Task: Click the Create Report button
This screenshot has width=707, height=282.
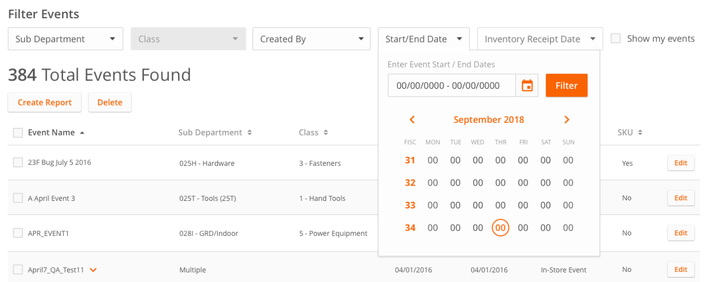Action: point(44,102)
